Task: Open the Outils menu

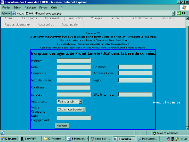Action: (x=54, y=8)
